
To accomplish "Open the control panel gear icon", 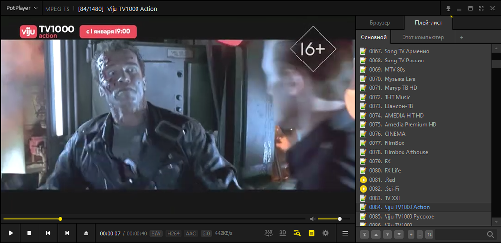I will [325, 233].
